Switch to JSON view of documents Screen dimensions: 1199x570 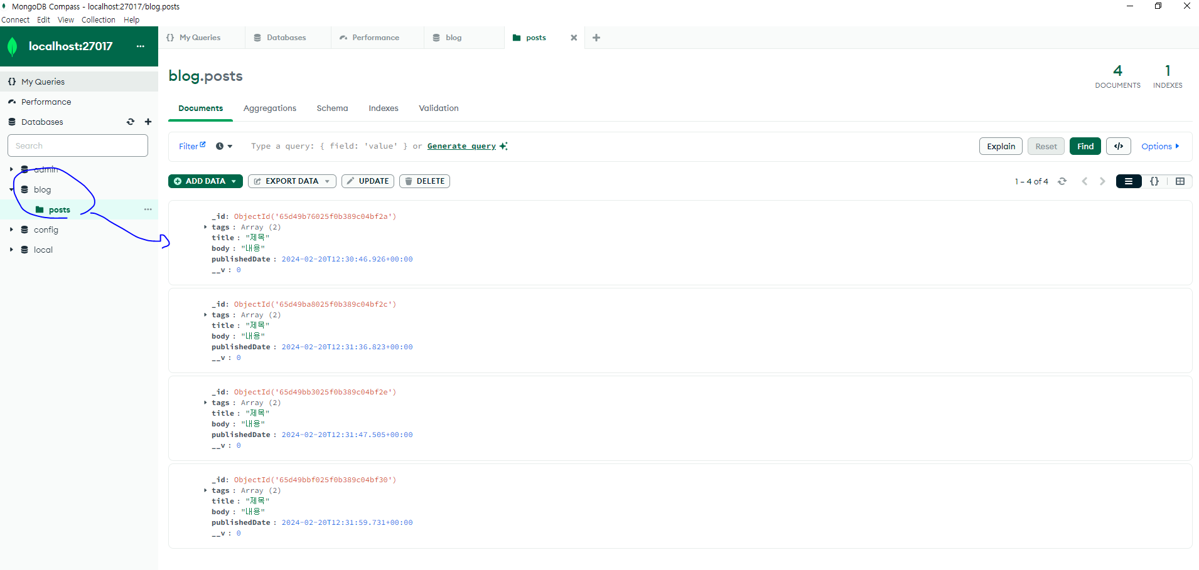pos(1154,181)
